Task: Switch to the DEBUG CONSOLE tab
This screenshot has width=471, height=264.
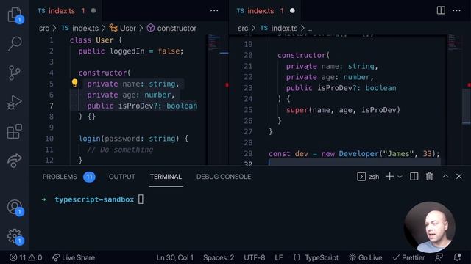Action: tap(224, 177)
